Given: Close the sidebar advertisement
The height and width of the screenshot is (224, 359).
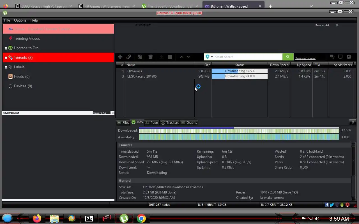Looking at the screenshot, I should [x=113, y=113].
